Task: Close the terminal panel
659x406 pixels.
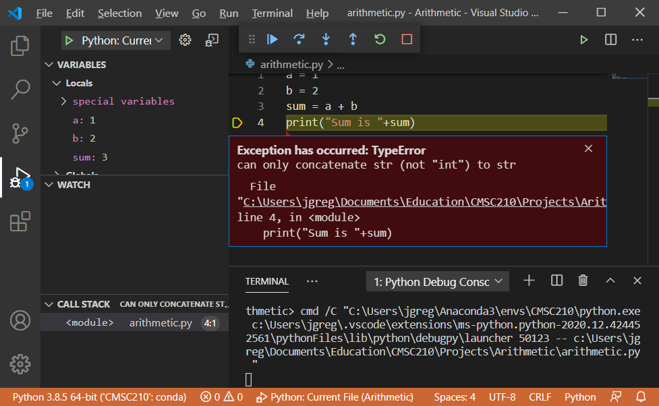Action: click(637, 281)
